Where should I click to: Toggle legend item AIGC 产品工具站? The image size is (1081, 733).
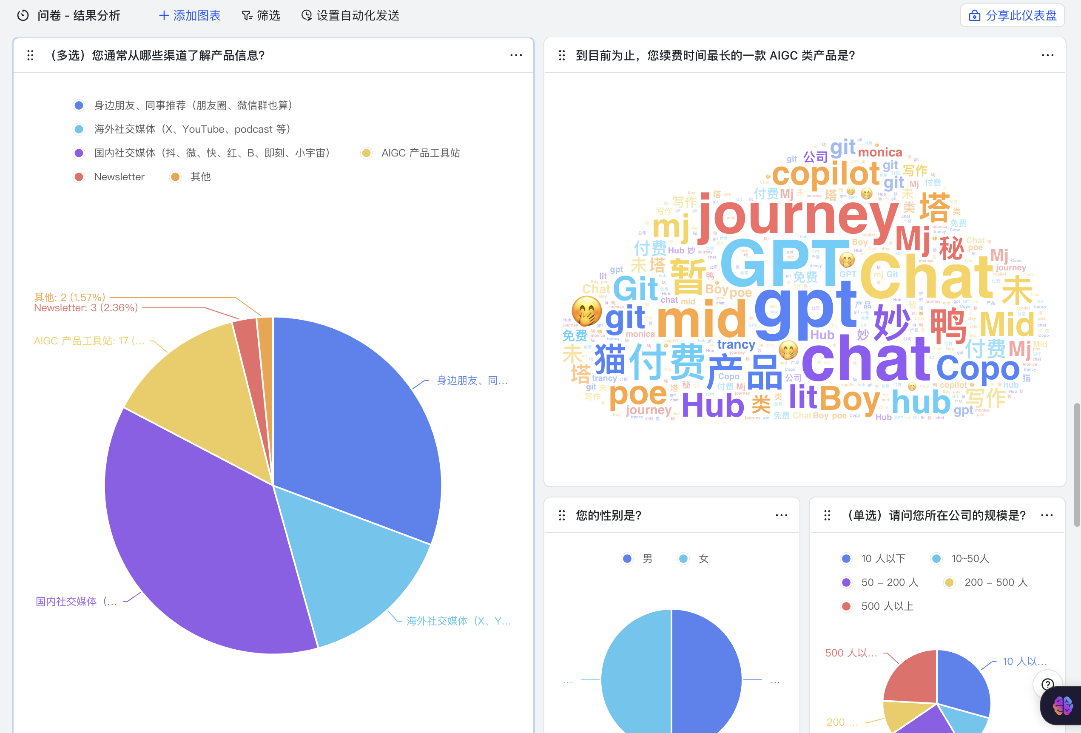click(411, 153)
